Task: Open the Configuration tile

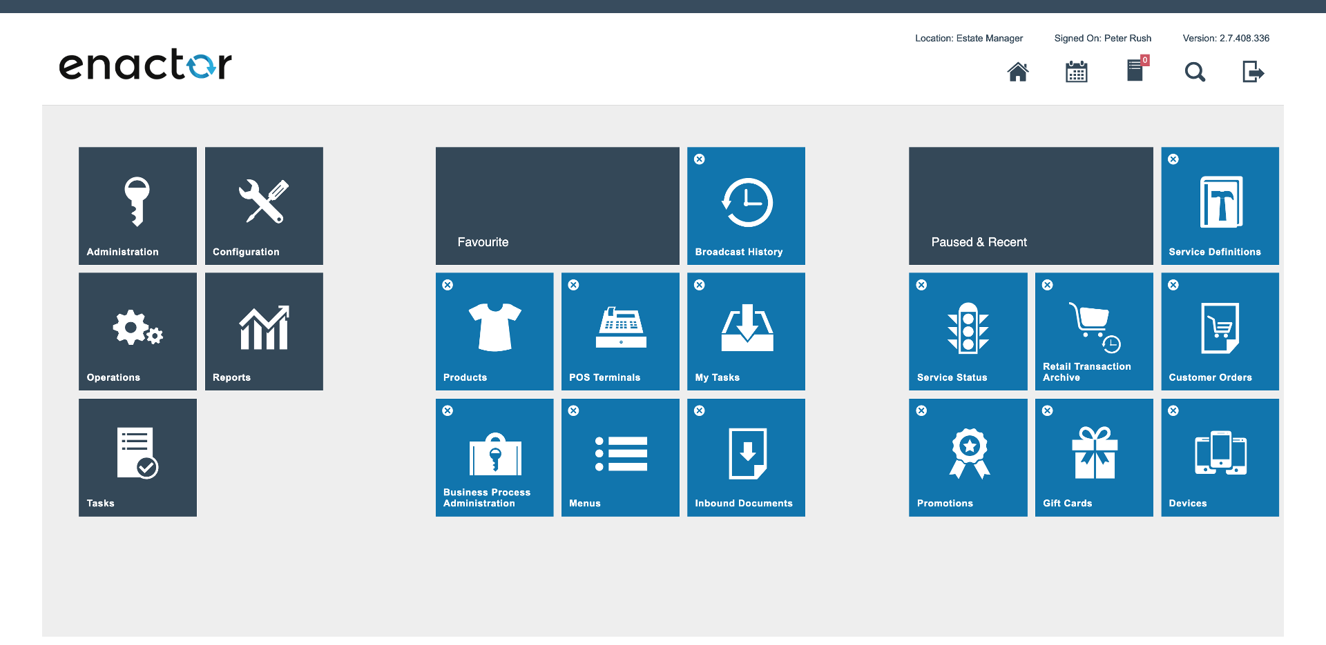Action: point(264,205)
